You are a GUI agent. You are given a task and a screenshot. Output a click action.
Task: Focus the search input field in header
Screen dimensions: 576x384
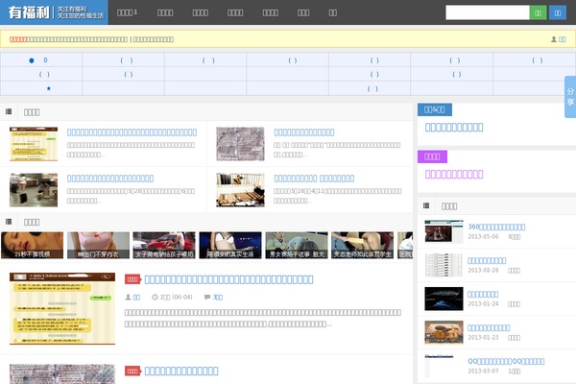coord(487,12)
